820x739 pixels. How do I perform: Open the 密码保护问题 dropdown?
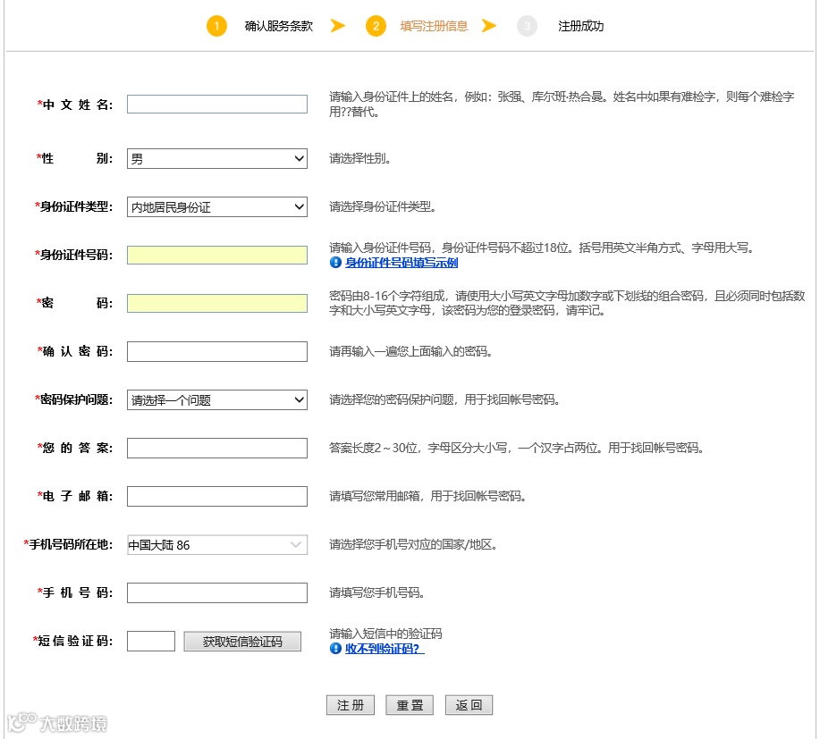click(217, 399)
